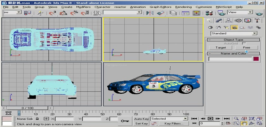Image resolution: width=266 pixels, height=127 pixels.
Task: Click the Free camera button
Action: point(246,48)
